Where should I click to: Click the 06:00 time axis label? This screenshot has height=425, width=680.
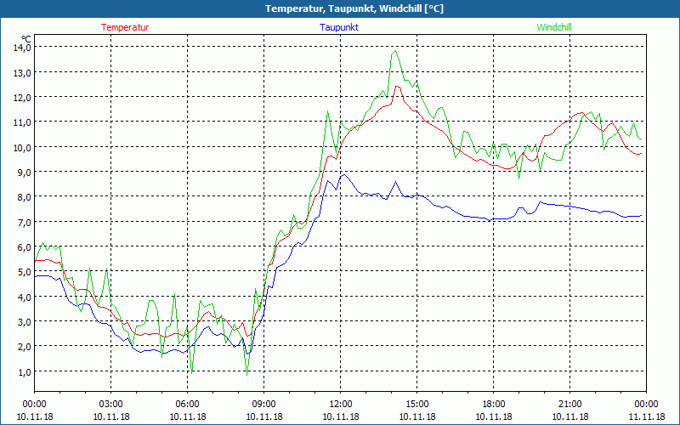click(x=187, y=404)
